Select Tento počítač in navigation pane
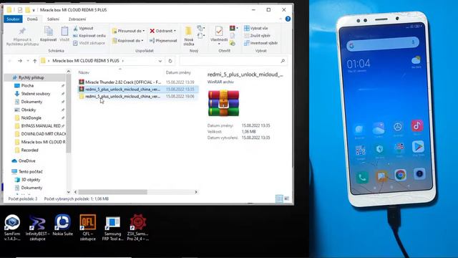The image size is (458, 258). point(30,172)
